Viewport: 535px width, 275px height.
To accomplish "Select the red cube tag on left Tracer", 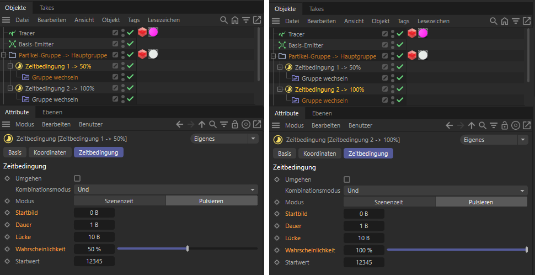I will [x=142, y=33].
